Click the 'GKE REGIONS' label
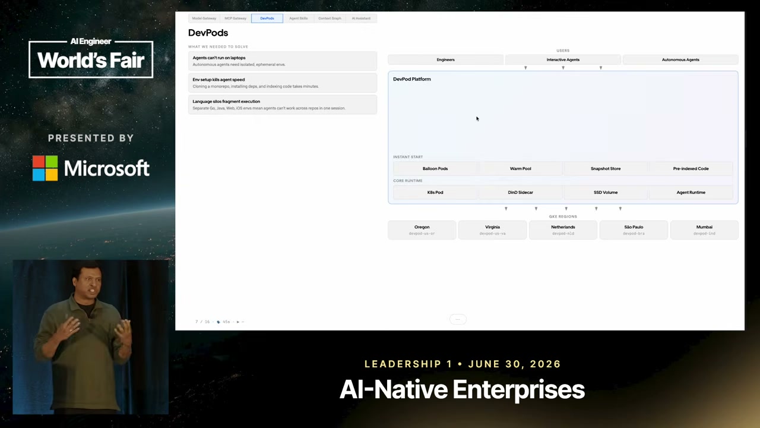The image size is (760, 428). pyautogui.click(x=563, y=216)
